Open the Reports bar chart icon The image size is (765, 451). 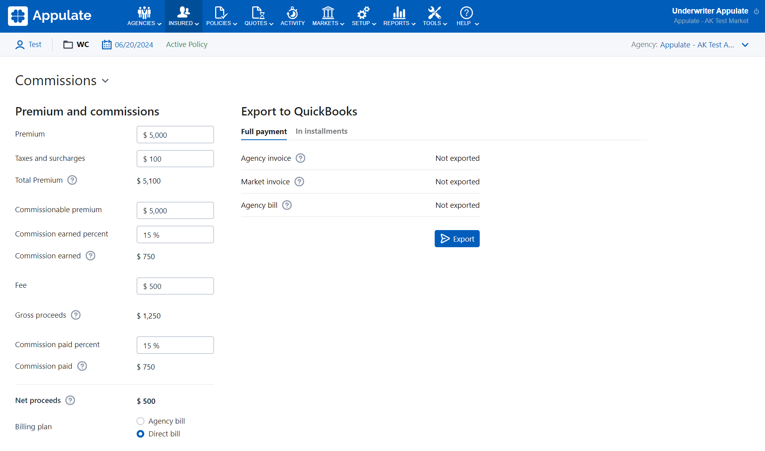(x=399, y=13)
